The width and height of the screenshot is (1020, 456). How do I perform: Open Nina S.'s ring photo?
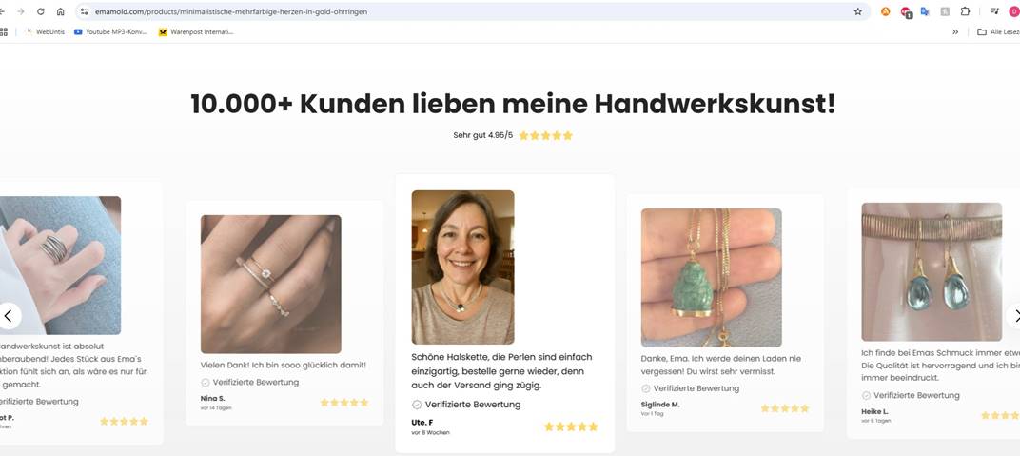tap(270, 285)
